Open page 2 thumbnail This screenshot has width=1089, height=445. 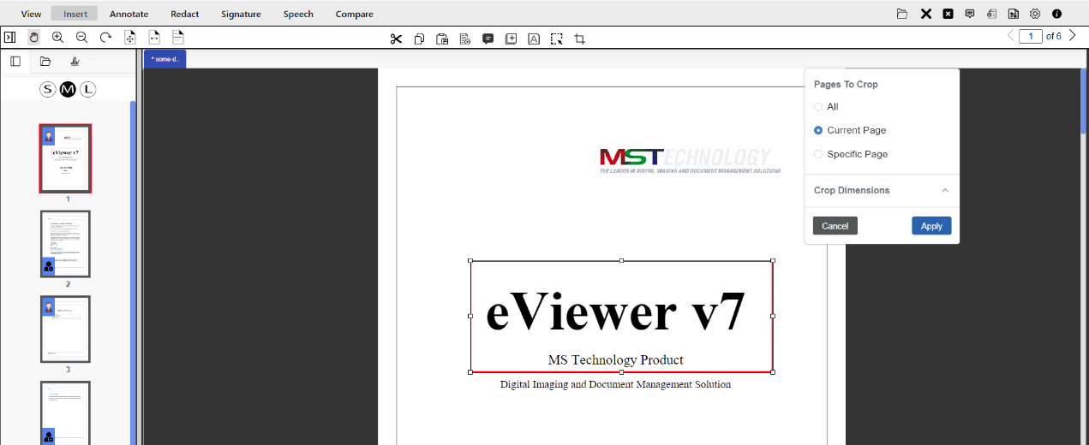point(65,244)
